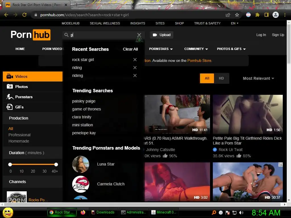Select trending model 'Carmela Clutch'
Image resolution: width=291 pixels, height=218 pixels.
(111, 184)
